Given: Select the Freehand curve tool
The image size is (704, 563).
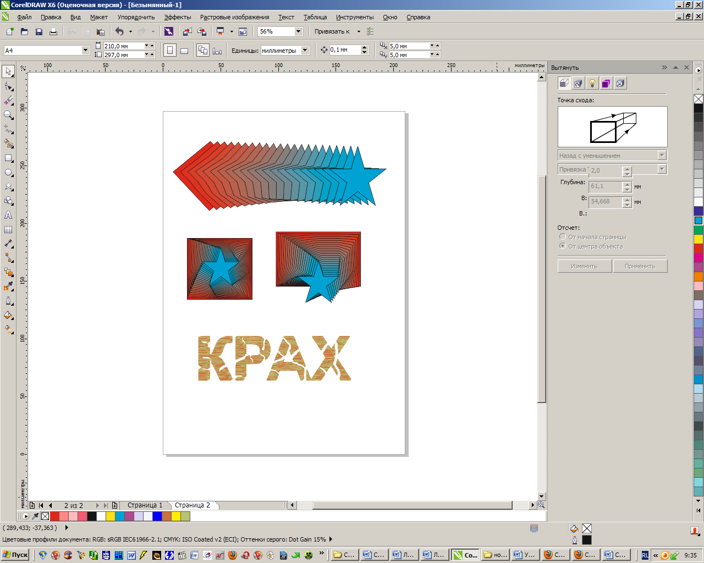Looking at the screenshot, I should click(8, 129).
